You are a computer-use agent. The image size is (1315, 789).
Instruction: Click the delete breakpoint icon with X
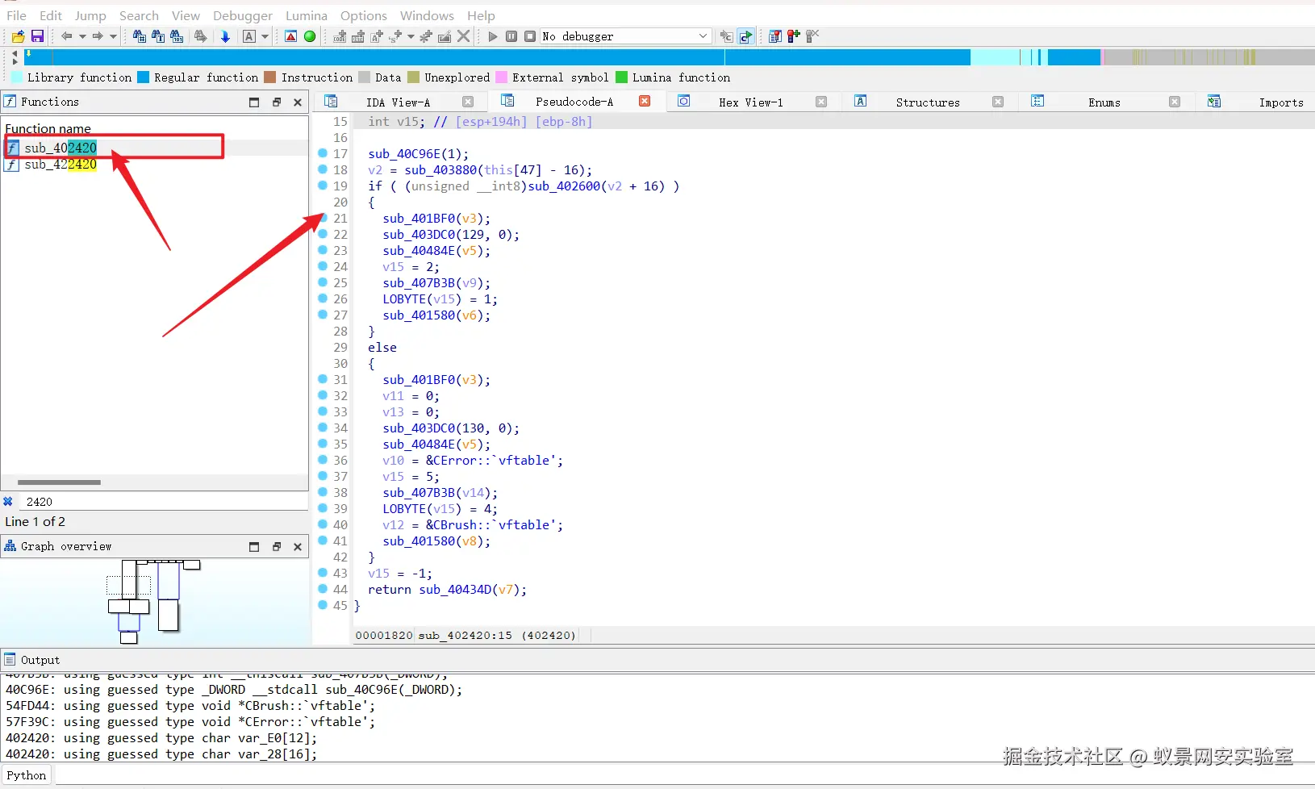pos(812,36)
